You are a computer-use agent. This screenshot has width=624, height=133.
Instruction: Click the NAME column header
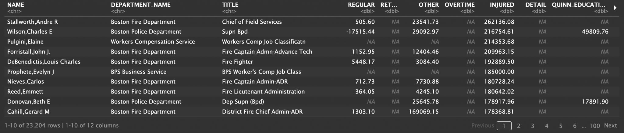16,5
